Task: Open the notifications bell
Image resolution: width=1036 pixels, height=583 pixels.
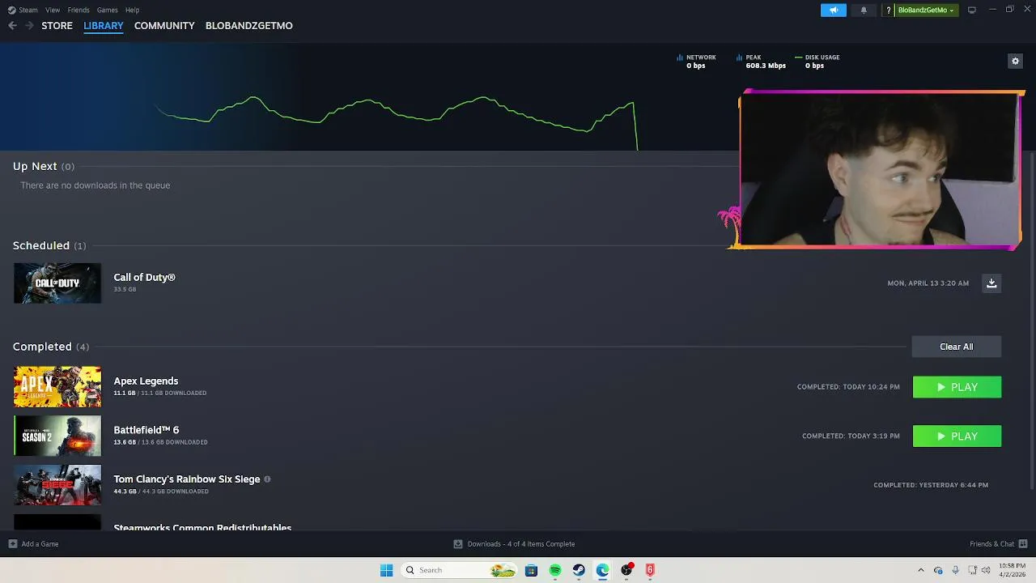Action: click(x=864, y=10)
